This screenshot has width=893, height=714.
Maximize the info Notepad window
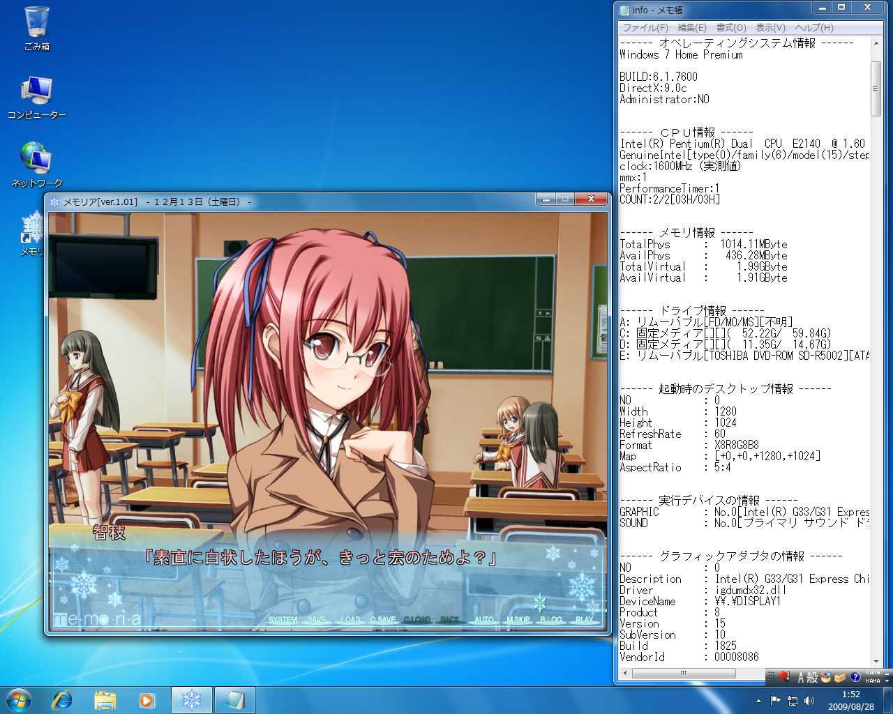click(841, 8)
